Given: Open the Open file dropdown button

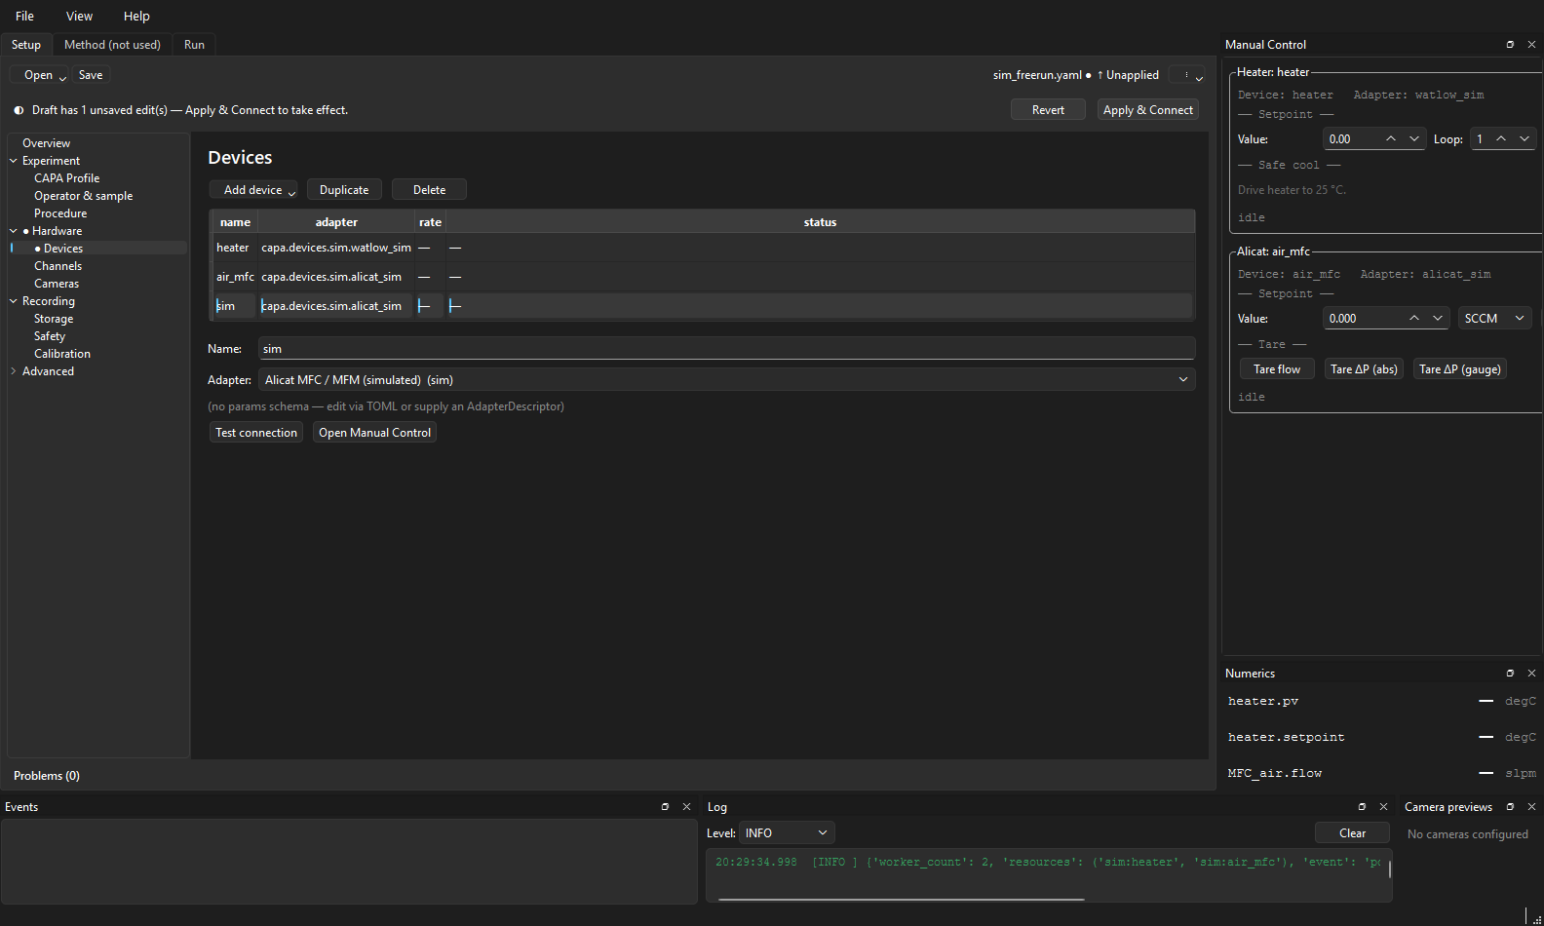Looking at the screenshot, I should point(40,75).
